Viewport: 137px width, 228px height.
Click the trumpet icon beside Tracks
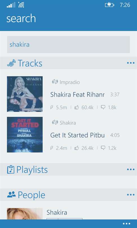click(11, 63)
